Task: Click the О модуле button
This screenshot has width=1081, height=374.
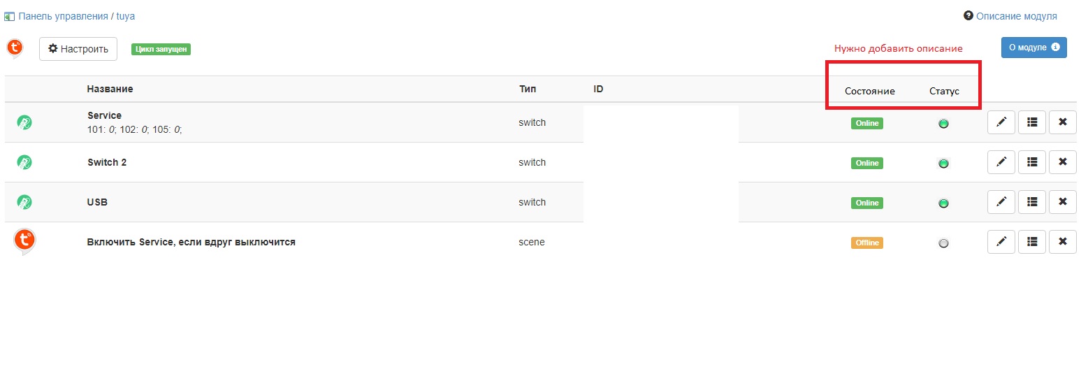Action: [1033, 48]
